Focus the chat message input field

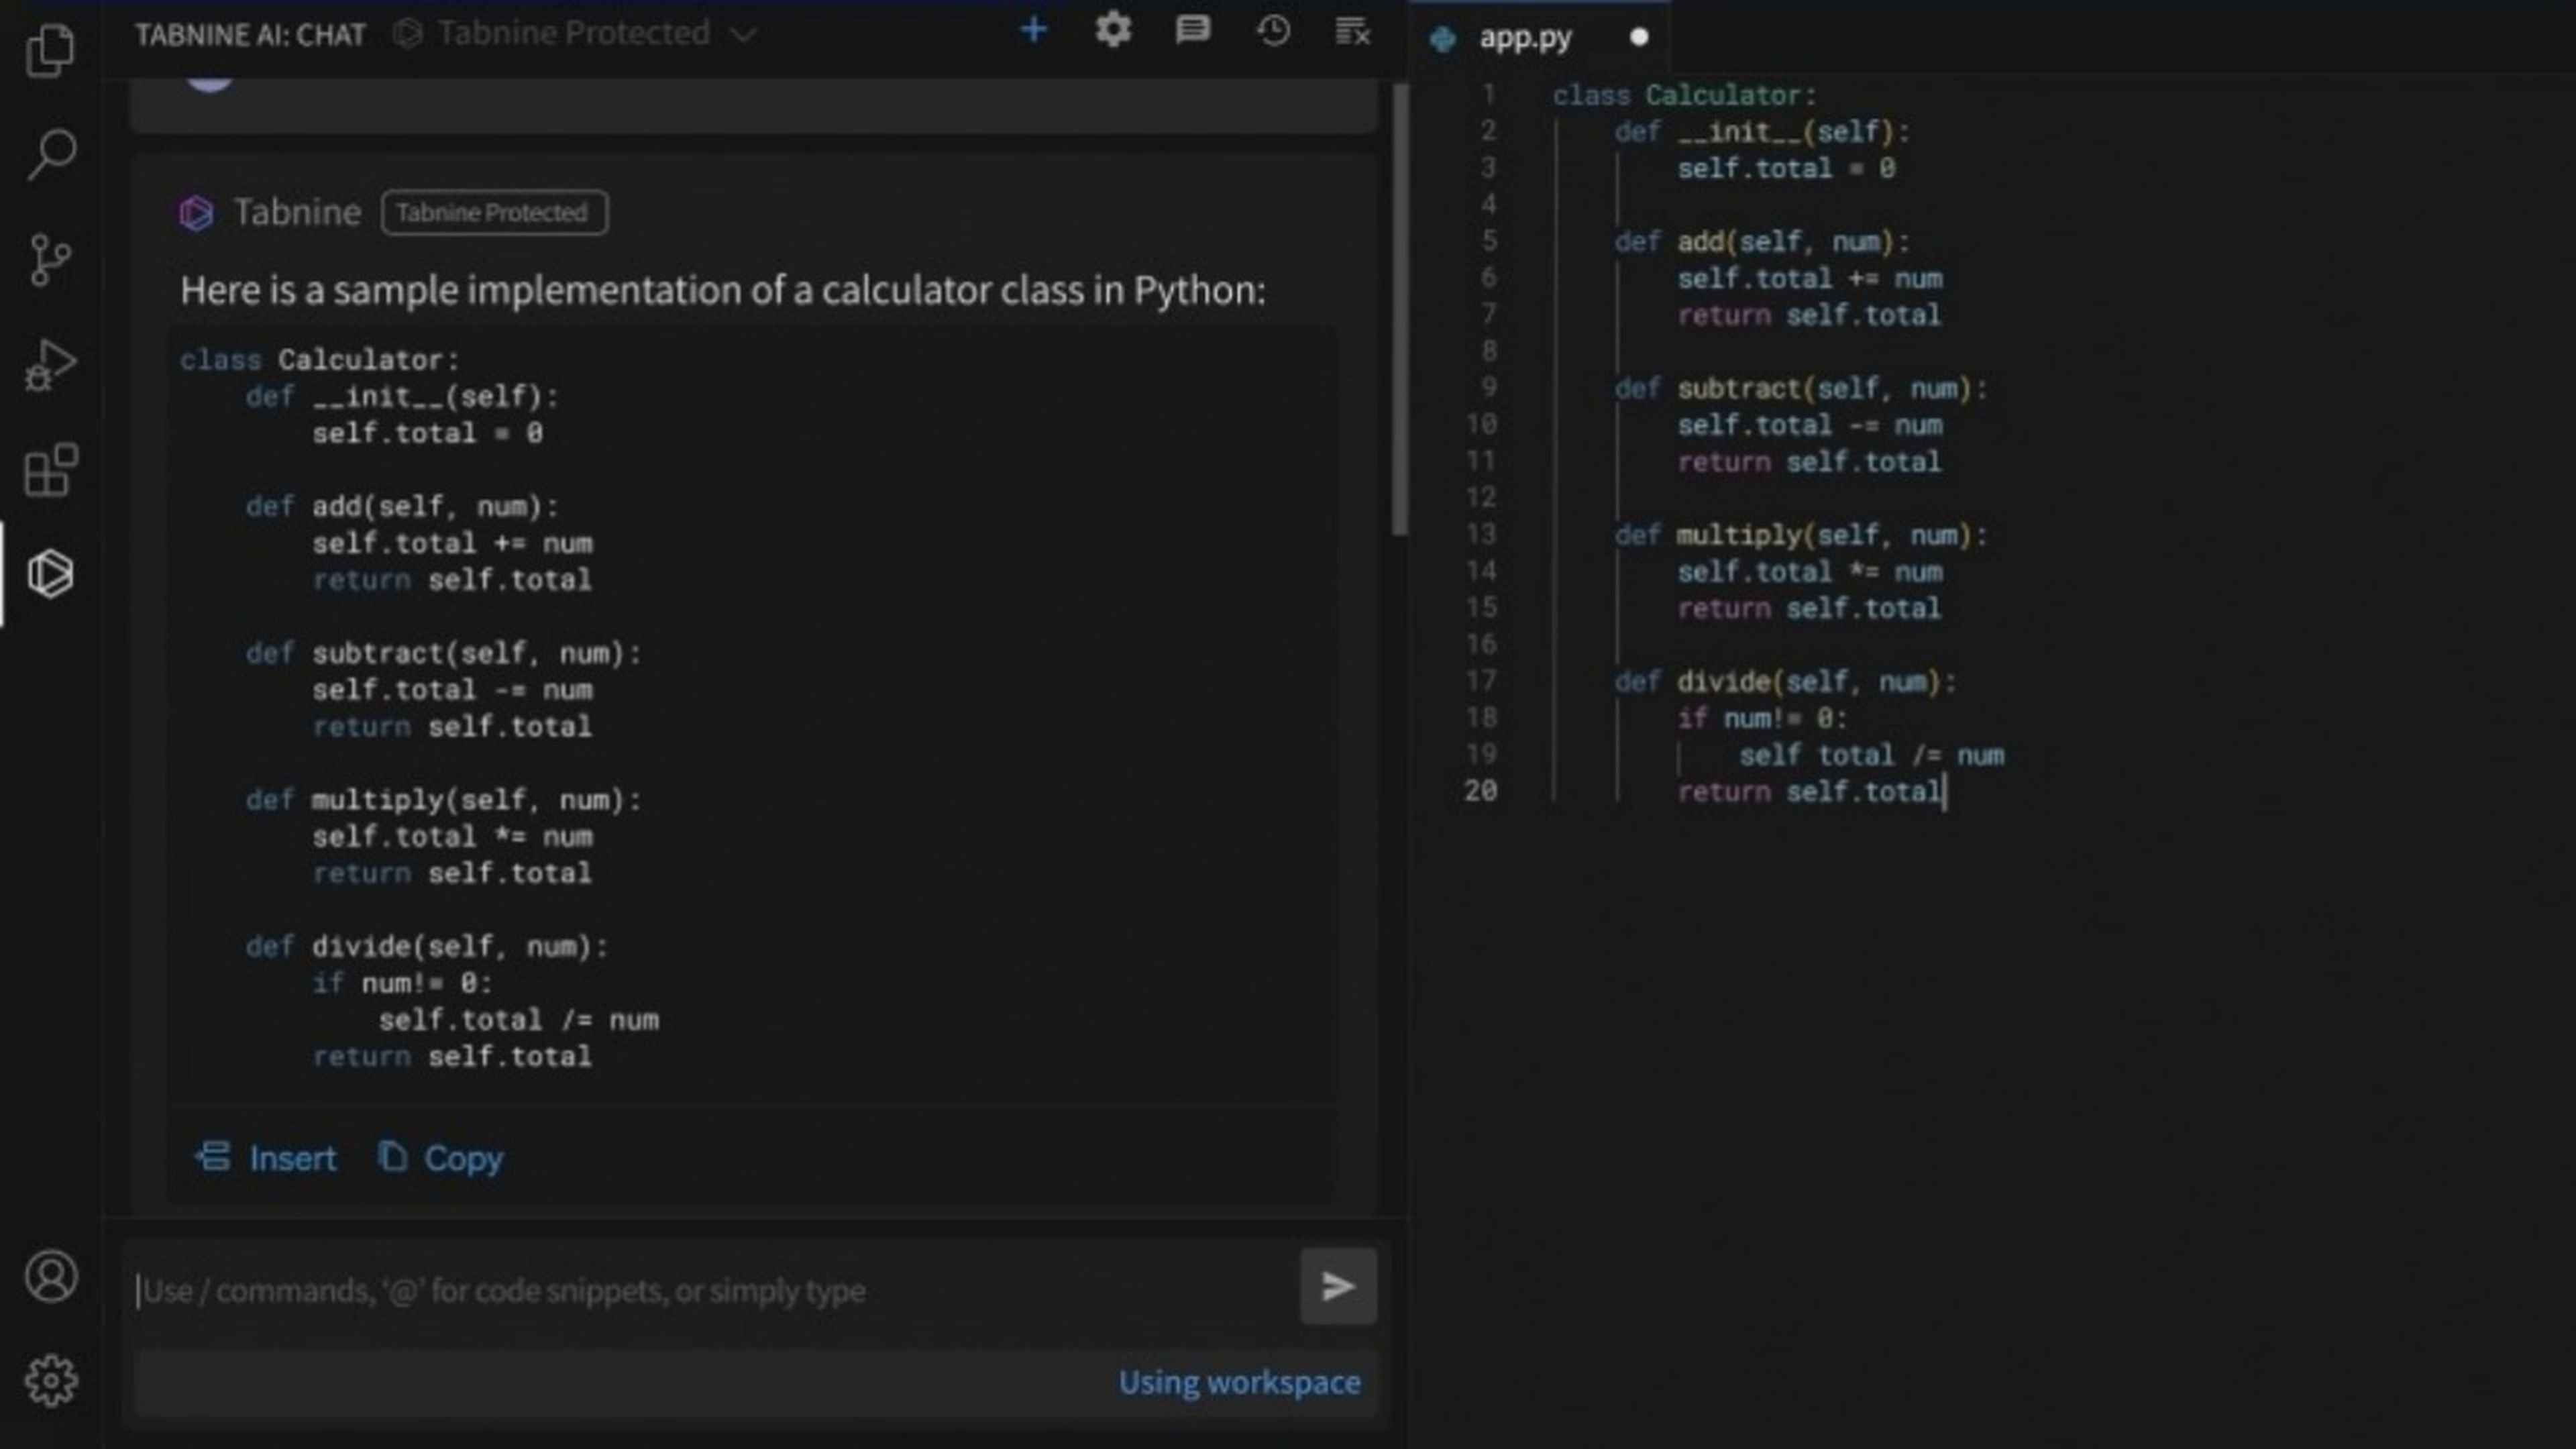712,1291
